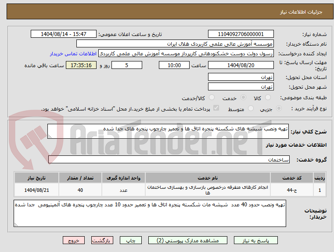Image resolution: width=334 pixels, height=252 pixels.
Task: Click the چاپ print button
Action: (131, 240)
